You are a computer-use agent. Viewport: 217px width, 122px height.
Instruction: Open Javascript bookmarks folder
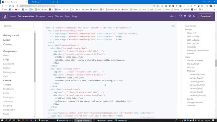[185, 9]
